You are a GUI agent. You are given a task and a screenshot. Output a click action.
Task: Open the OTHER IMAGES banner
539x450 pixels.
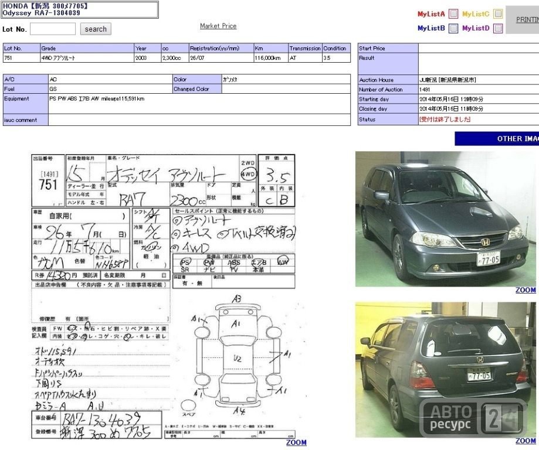(x=497, y=139)
